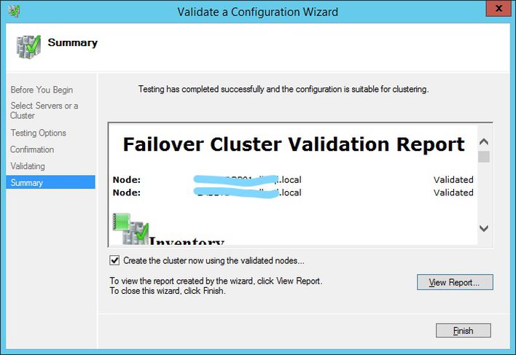Image resolution: width=516 pixels, height=355 pixels.
Task: Click the wizard icon in title bar
Action: [x=14, y=11]
